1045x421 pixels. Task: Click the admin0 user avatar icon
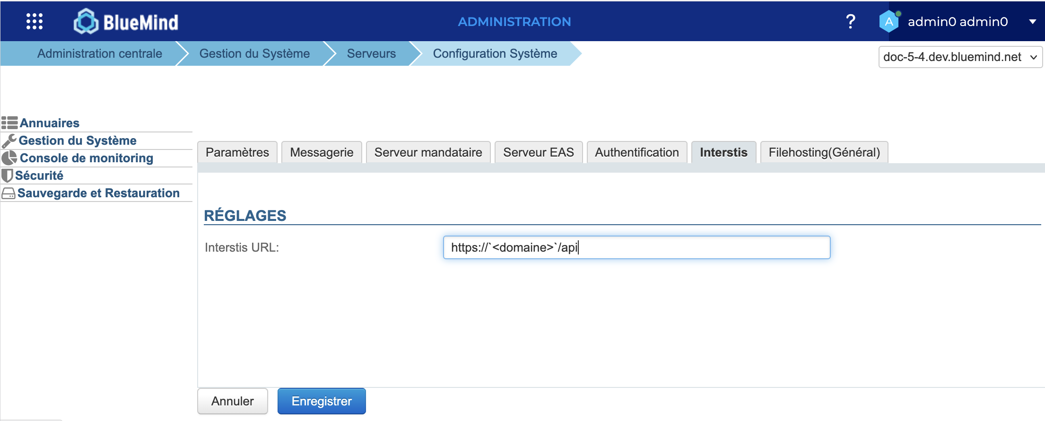click(889, 21)
